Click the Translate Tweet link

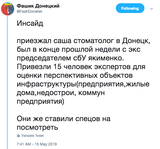click(32, 136)
